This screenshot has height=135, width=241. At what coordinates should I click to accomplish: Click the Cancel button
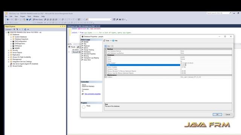tap(228, 114)
